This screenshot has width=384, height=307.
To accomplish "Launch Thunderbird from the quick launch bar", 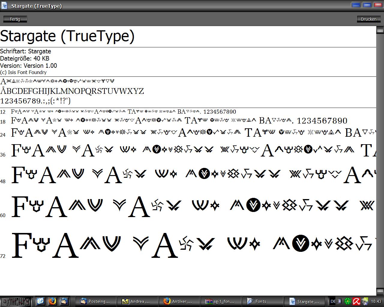I will (x=64, y=301).
